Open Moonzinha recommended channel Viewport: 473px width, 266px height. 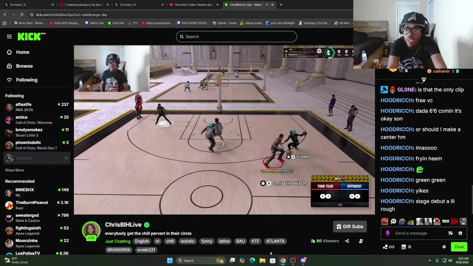pos(37,243)
